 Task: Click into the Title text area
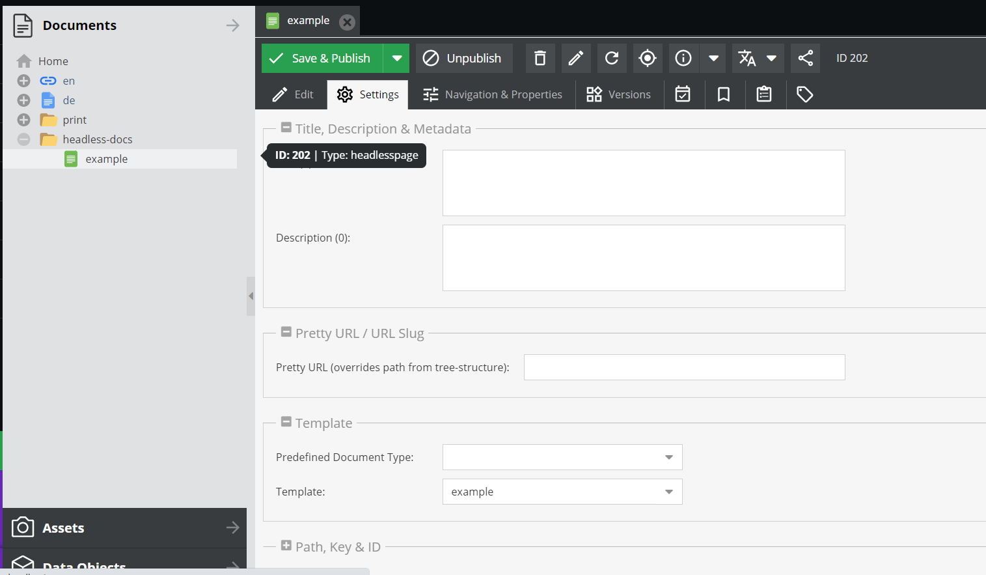(x=644, y=183)
